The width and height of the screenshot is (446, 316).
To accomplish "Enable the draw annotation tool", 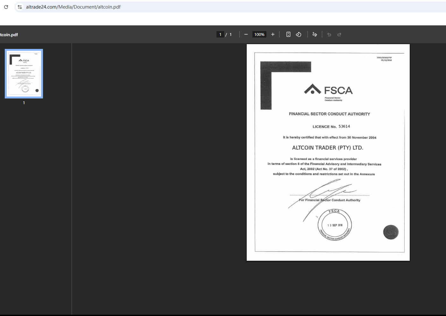I will (x=315, y=34).
